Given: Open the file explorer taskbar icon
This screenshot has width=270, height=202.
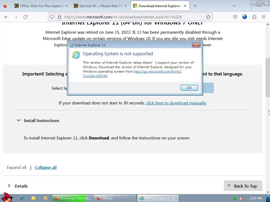Looking at the screenshot, I should click(x=33, y=198).
